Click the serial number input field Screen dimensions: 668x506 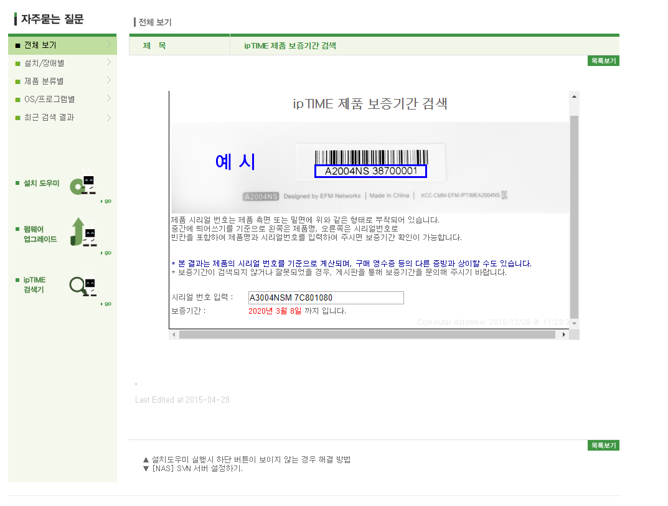[x=326, y=298]
